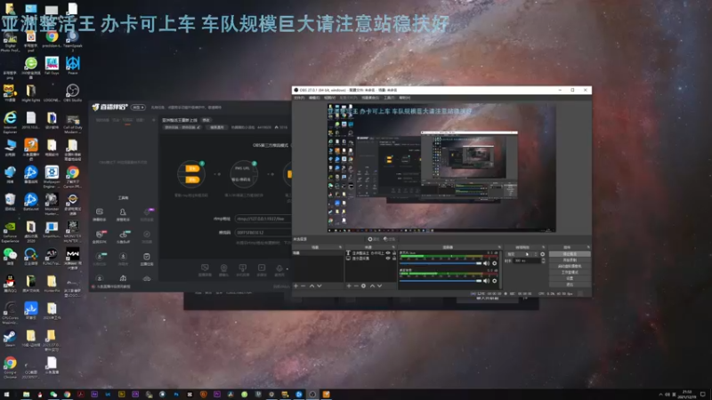Expand the microphone options arrow in 直播伴侣

pos(287,269)
